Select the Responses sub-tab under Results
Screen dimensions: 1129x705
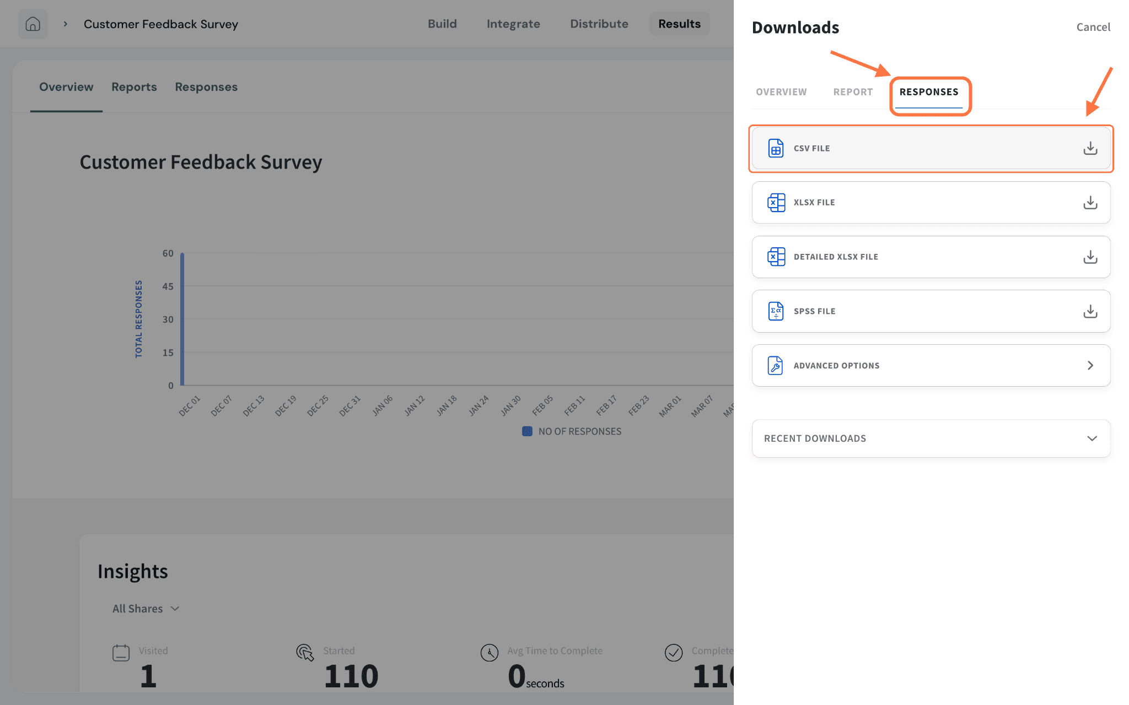click(x=206, y=87)
